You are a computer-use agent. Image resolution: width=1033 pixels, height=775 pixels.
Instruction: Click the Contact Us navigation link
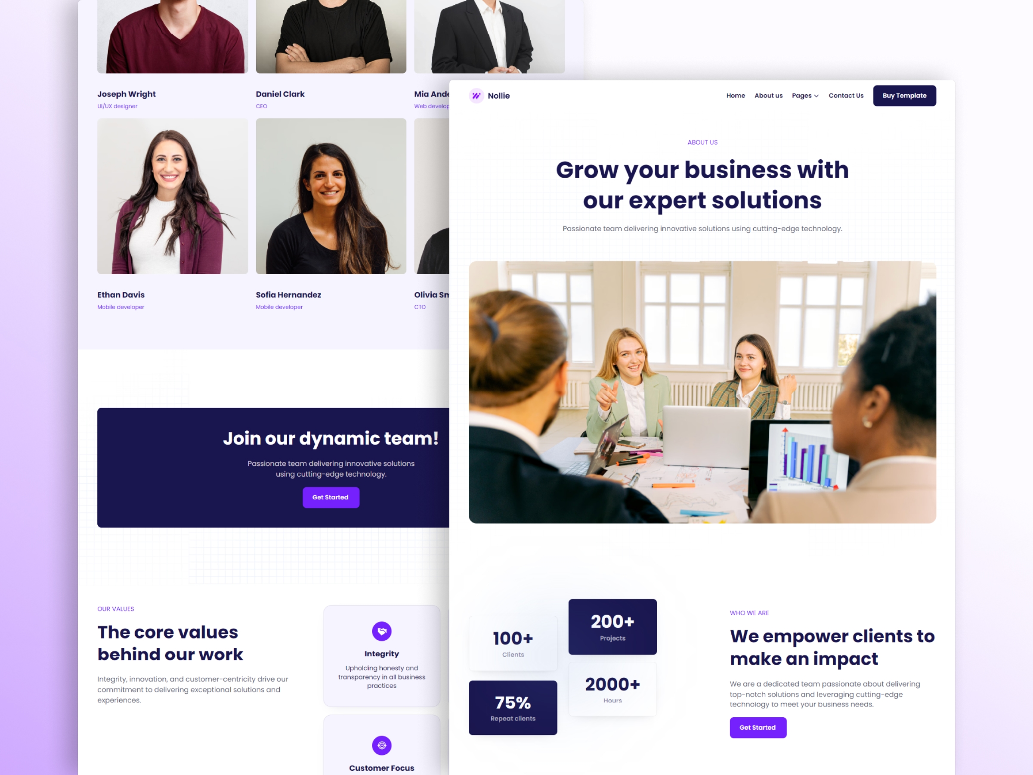(846, 96)
